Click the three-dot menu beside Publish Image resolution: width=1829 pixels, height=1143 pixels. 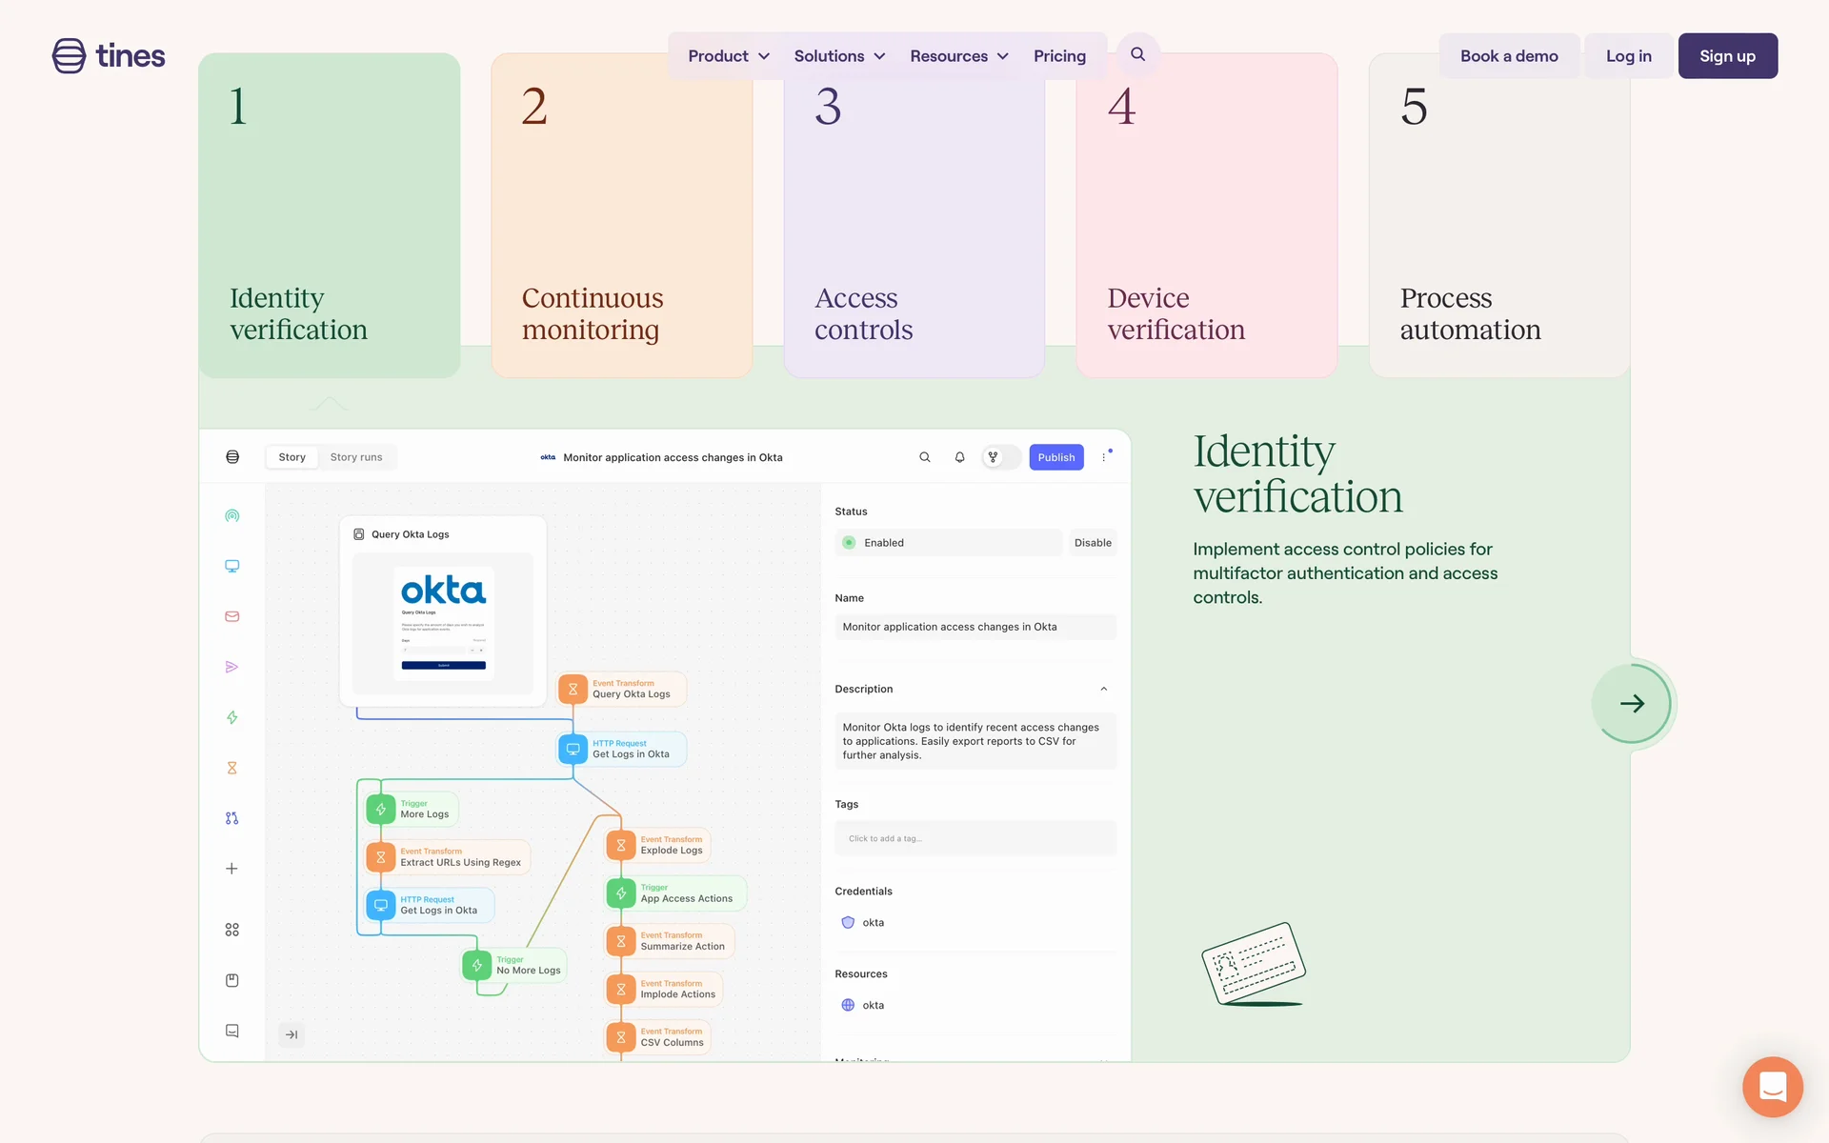1104,457
